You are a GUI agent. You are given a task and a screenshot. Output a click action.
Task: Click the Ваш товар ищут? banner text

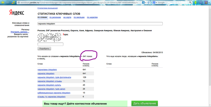coord(75,104)
